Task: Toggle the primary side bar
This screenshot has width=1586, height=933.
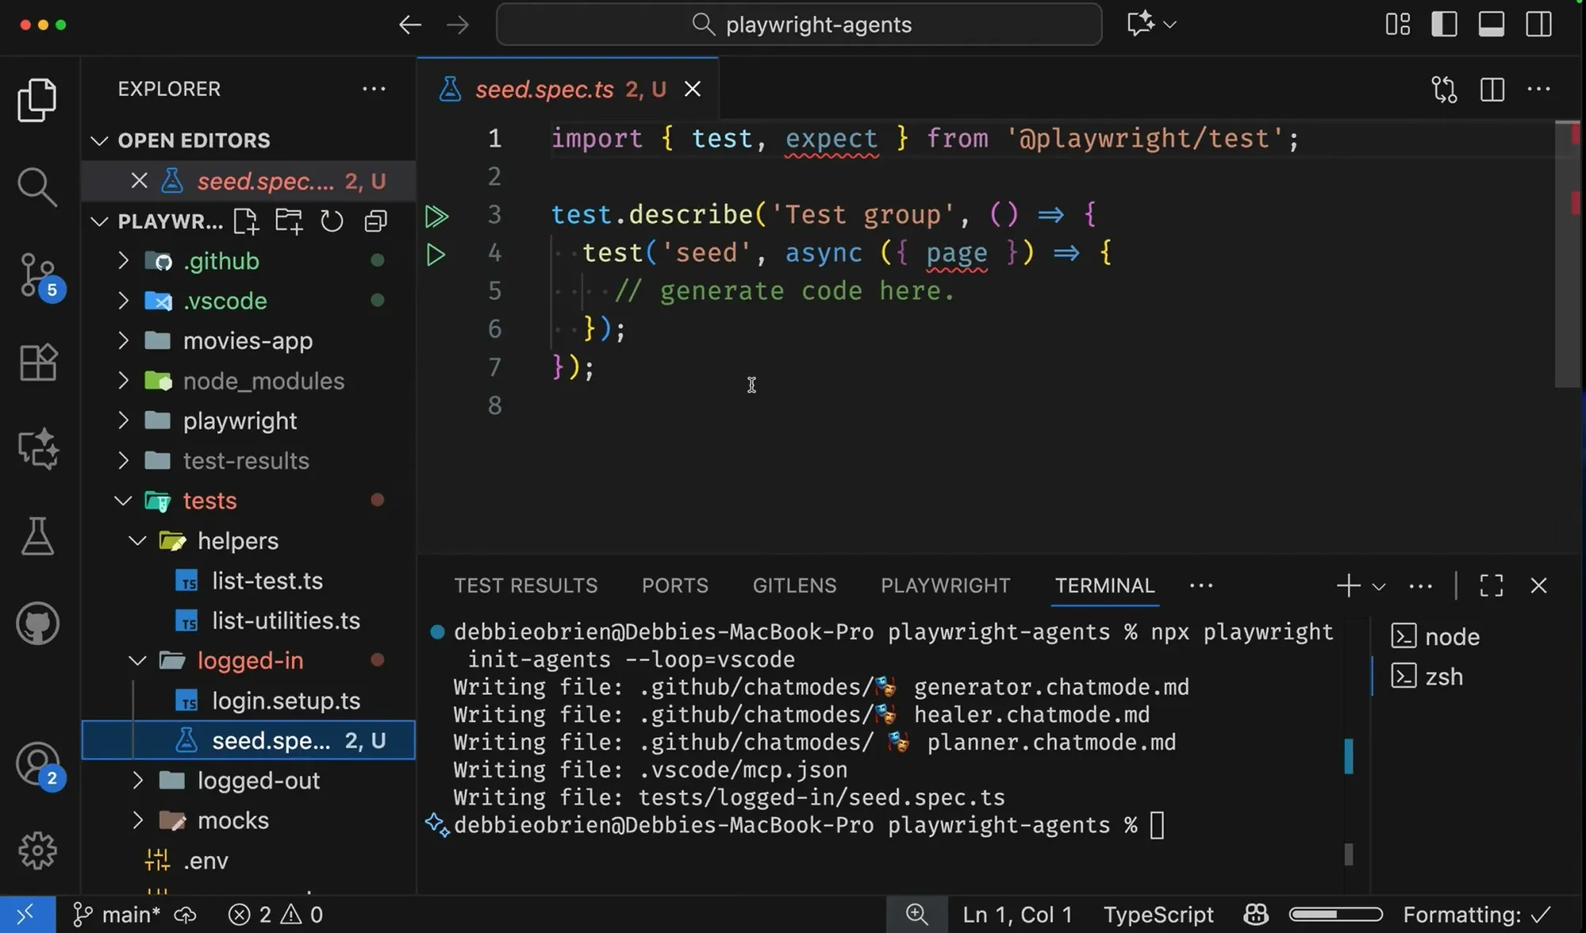Action: coord(1444,25)
